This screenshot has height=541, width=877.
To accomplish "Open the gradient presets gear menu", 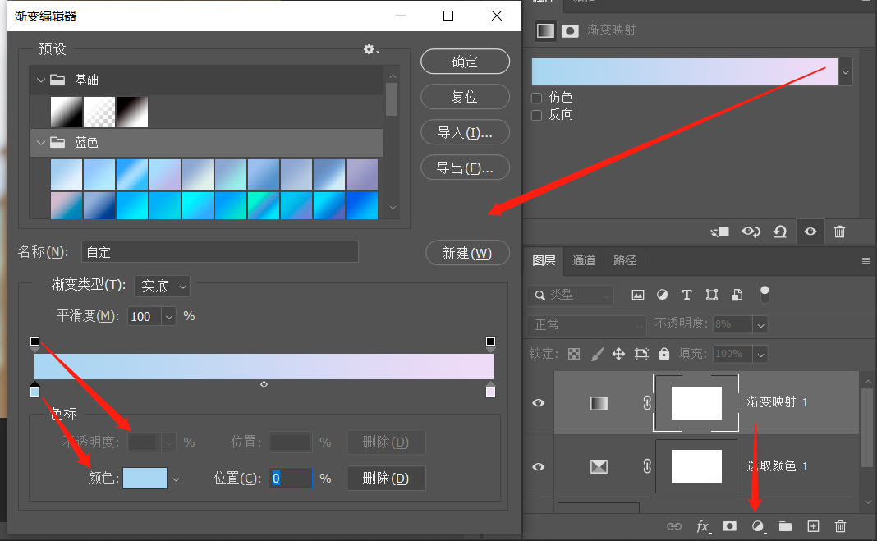I will click(x=370, y=49).
